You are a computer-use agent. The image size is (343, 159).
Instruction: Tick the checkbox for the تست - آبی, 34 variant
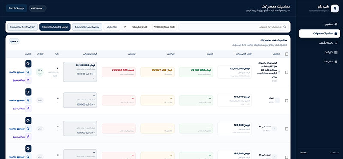(x=286, y=129)
